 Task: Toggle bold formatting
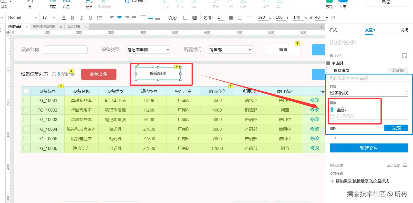(x=73, y=18)
